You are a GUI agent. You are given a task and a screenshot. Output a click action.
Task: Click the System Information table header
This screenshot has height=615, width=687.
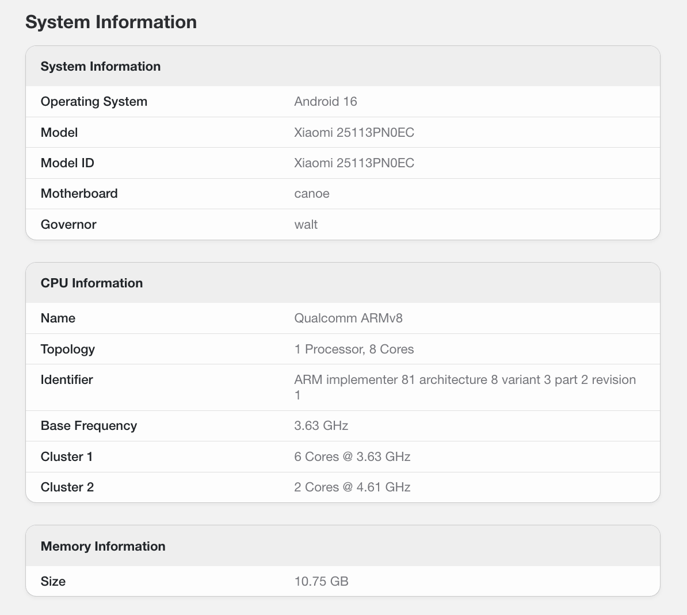[101, 66]
